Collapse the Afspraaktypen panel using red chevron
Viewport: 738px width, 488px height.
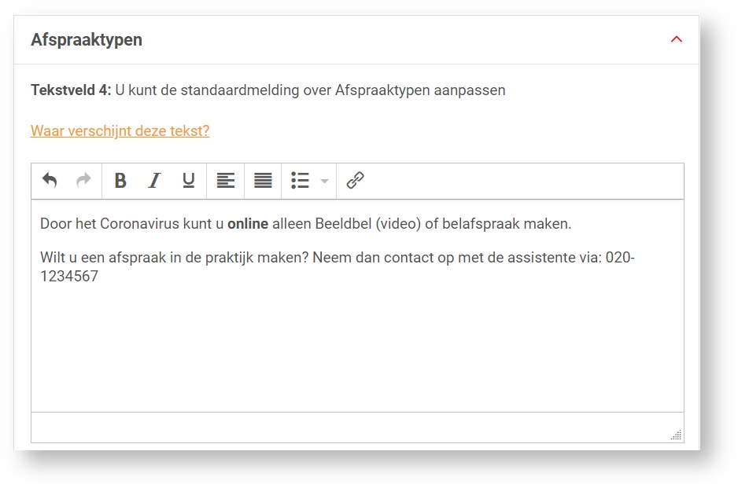(676, 39)
